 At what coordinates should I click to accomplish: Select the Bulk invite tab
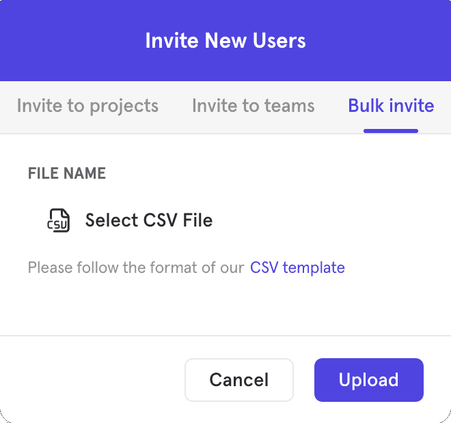click(391, 106)
